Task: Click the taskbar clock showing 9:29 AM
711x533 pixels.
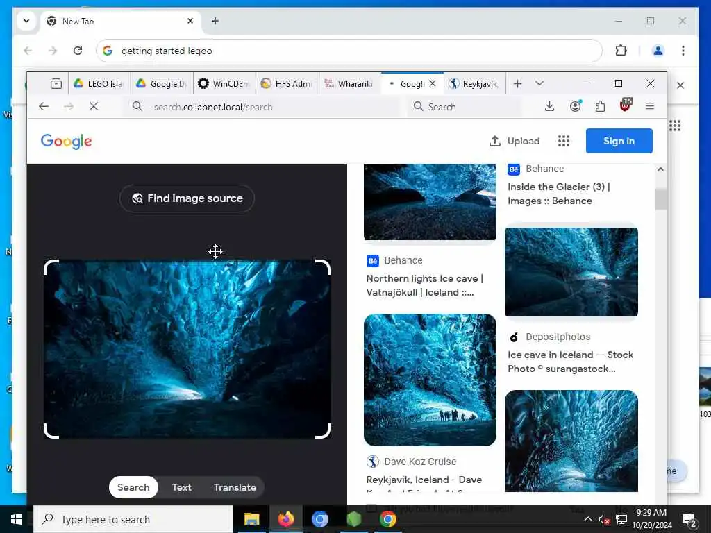Action: (651, 519)
